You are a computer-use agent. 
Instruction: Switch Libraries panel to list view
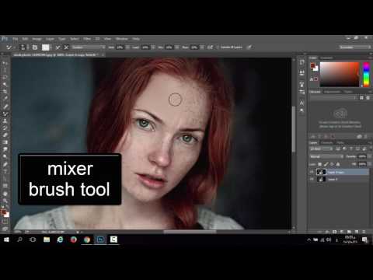(368, 97)
